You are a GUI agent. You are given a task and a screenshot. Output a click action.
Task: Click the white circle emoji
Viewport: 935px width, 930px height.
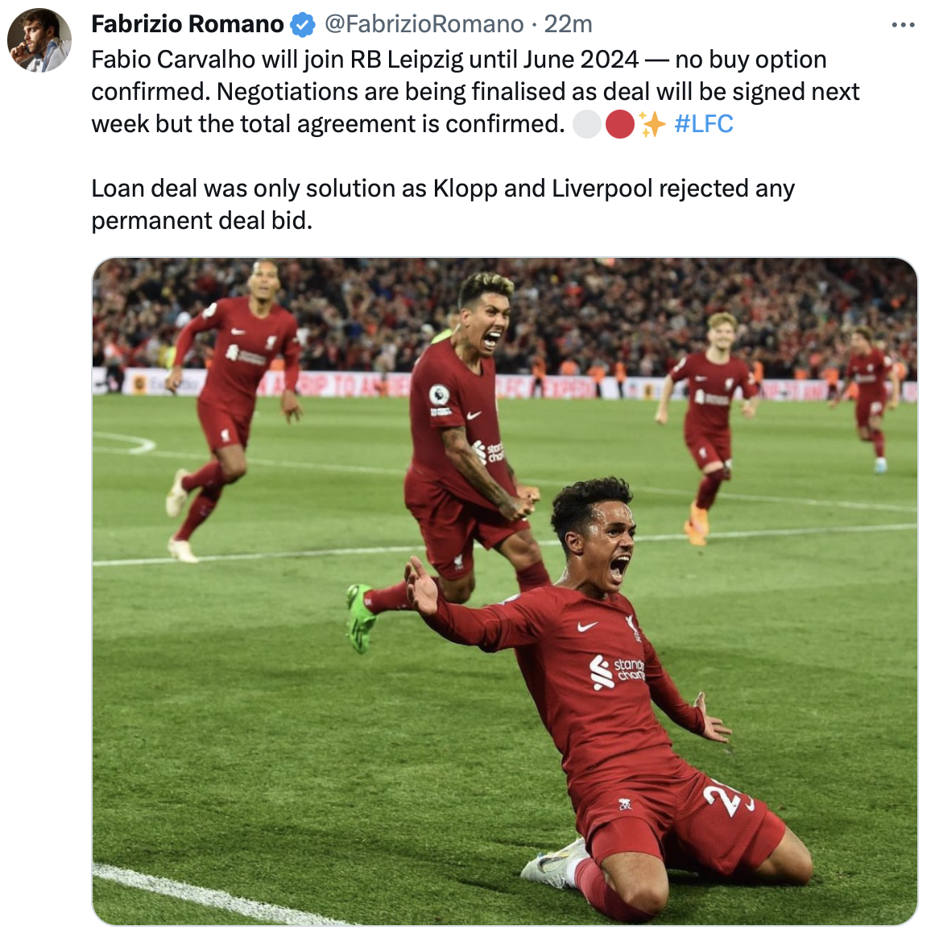click(587, 124)
